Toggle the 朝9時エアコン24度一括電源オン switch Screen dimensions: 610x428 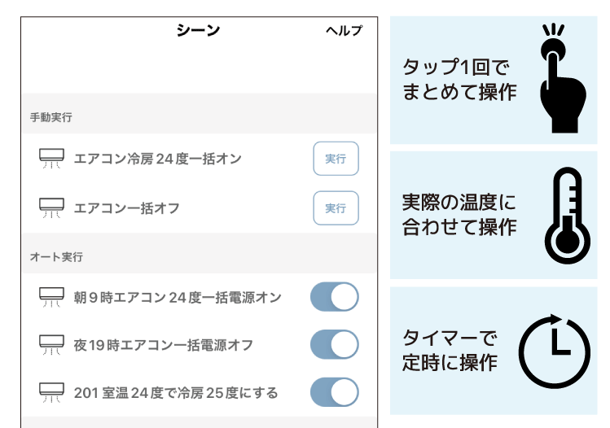pos(334,297)
